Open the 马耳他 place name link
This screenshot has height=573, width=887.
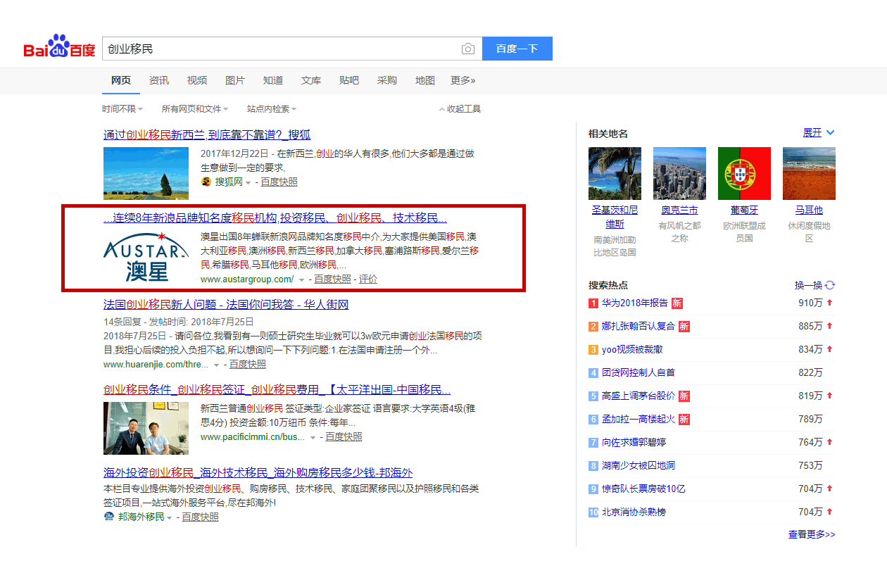[809, 210]
